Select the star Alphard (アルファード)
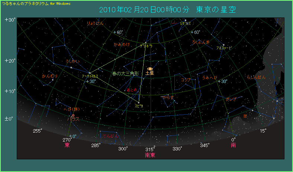 (x=223, y=45)
